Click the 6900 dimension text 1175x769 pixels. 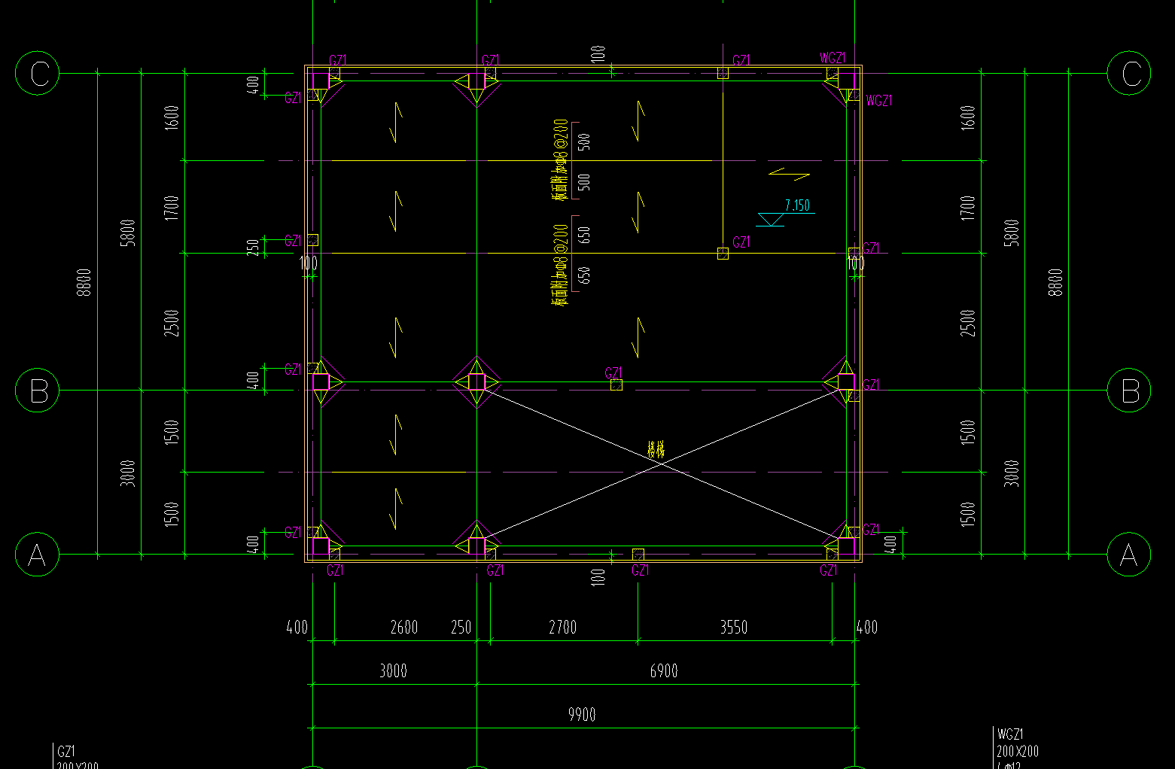pos(663,670)
